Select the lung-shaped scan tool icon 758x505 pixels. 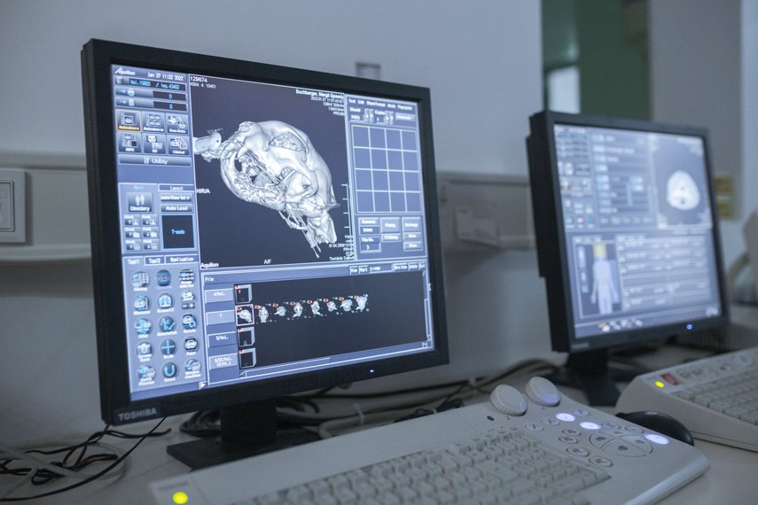[165, 302]
